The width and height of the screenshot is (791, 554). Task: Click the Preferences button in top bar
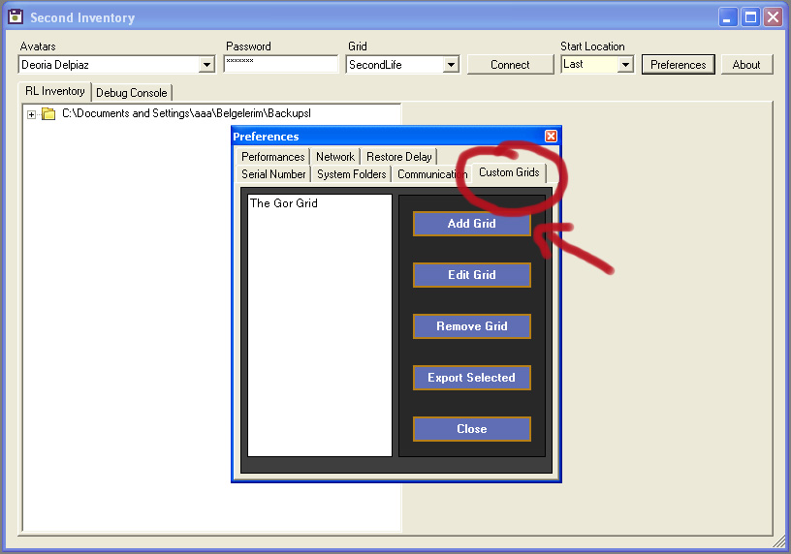678,65
